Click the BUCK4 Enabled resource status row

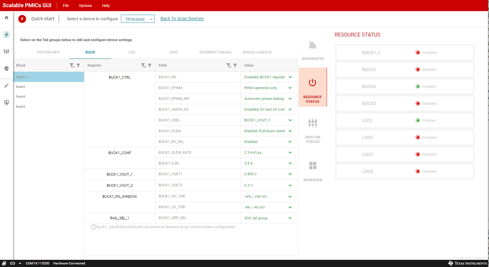[x=405, y=86]
